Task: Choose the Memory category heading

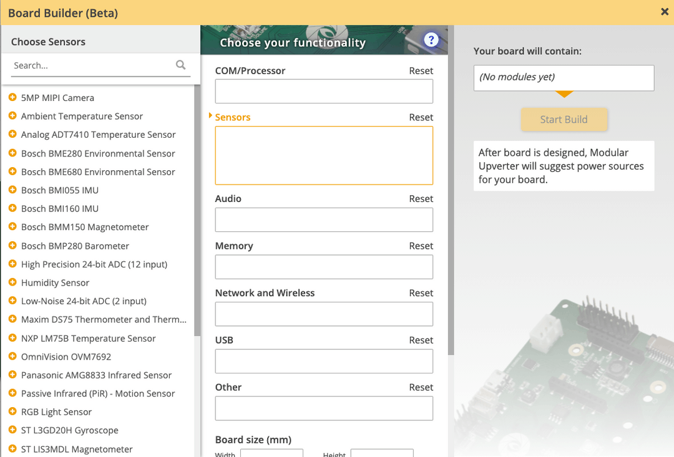Action: point(234,246)
